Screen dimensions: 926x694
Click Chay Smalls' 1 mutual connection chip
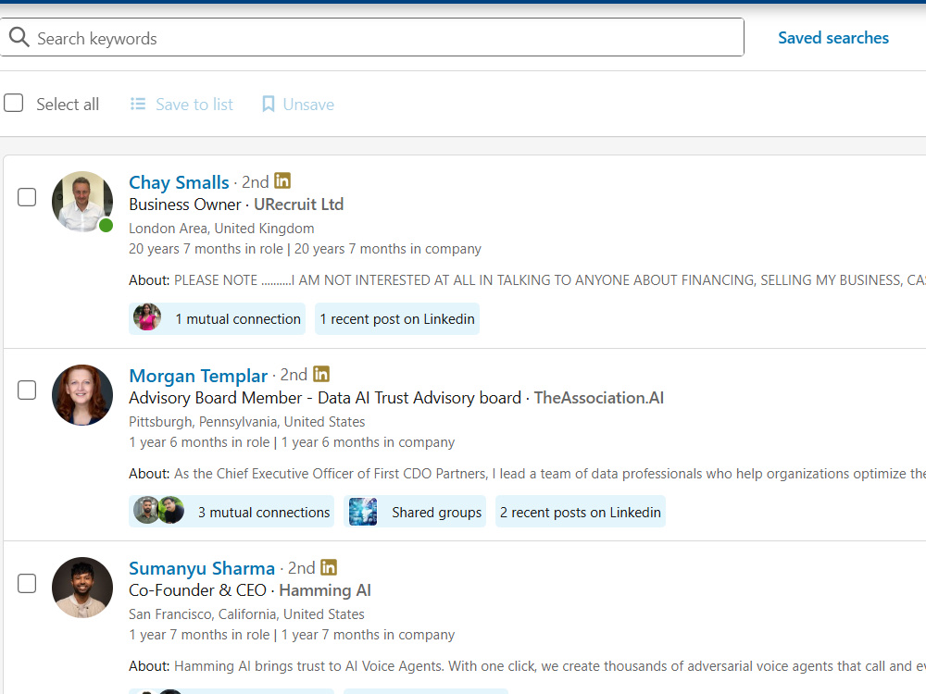(x=218, y=318)
